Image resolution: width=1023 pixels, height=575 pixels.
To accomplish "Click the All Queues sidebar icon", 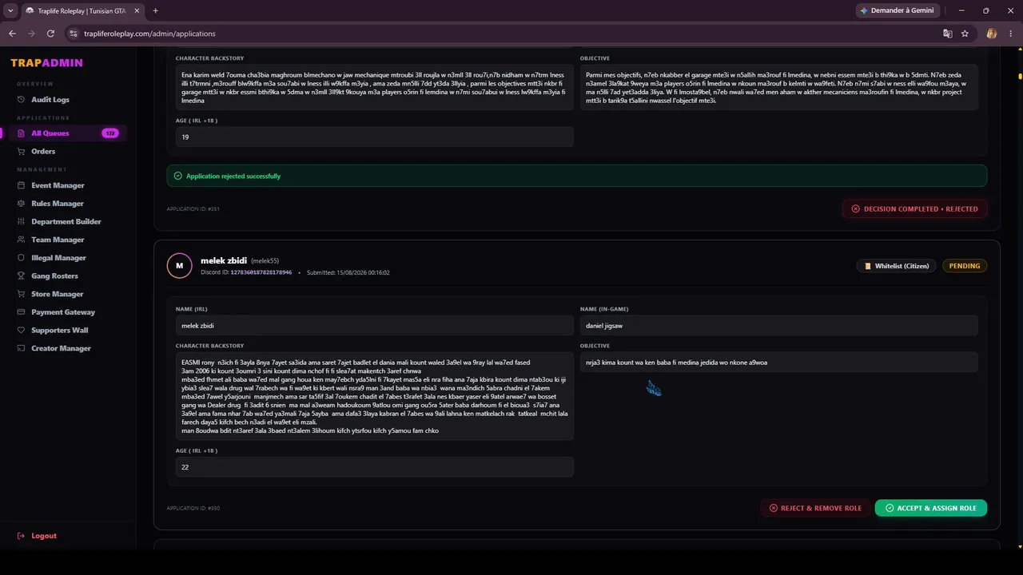I will (22, 133).
